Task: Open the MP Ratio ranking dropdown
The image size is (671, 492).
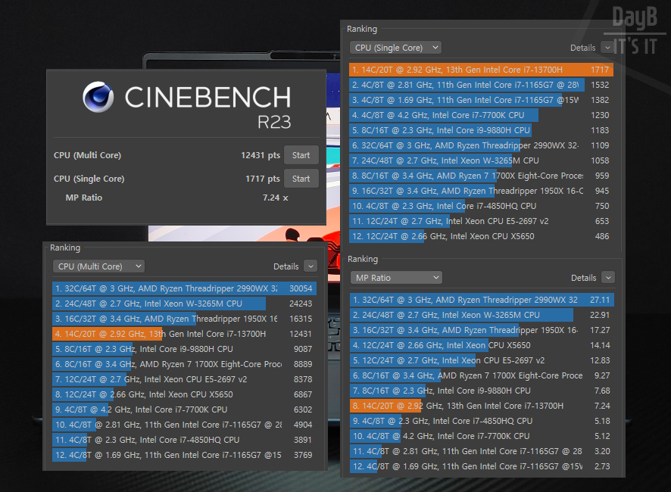Action: tap(395, 278)
